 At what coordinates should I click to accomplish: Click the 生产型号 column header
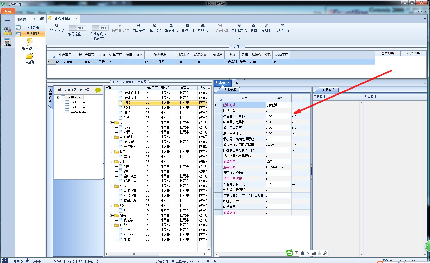pos(65,55)
